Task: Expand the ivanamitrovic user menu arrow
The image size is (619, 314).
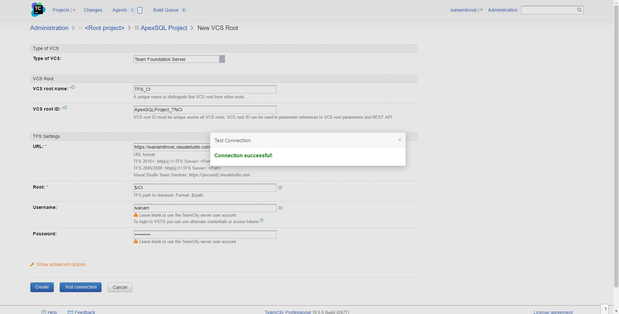Action: 482,10
